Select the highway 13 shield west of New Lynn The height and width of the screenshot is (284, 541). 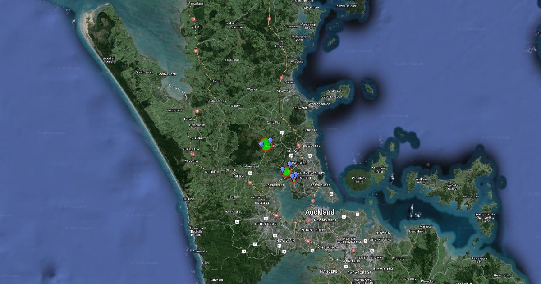[x=255, y=244]
